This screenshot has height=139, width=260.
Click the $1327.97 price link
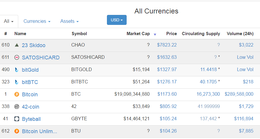[x=167, y=70]
